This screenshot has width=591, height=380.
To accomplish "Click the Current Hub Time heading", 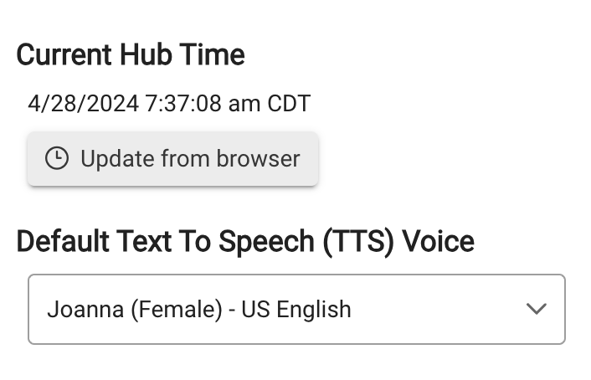I will tap(131, 55).
